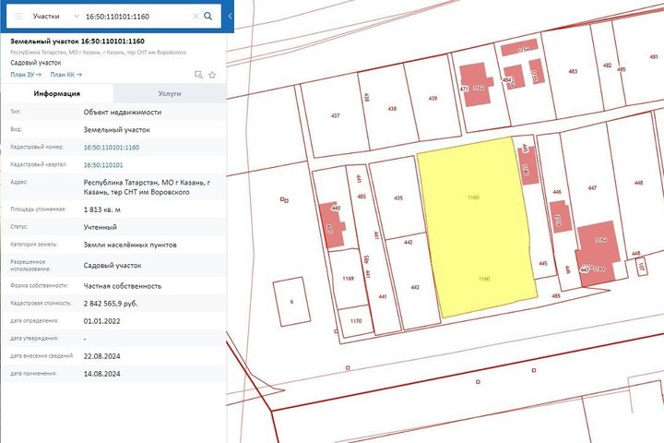Open the План ЗУ link
Viewport: 664px width, 443px height.
click(x=25, y=75)
